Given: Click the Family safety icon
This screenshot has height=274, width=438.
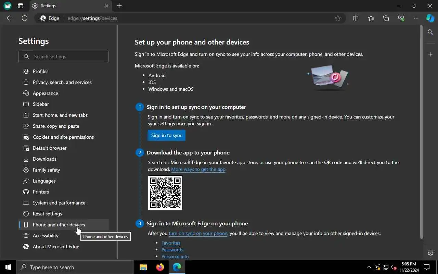Looking at the screenshot, I should click(26, 170).
